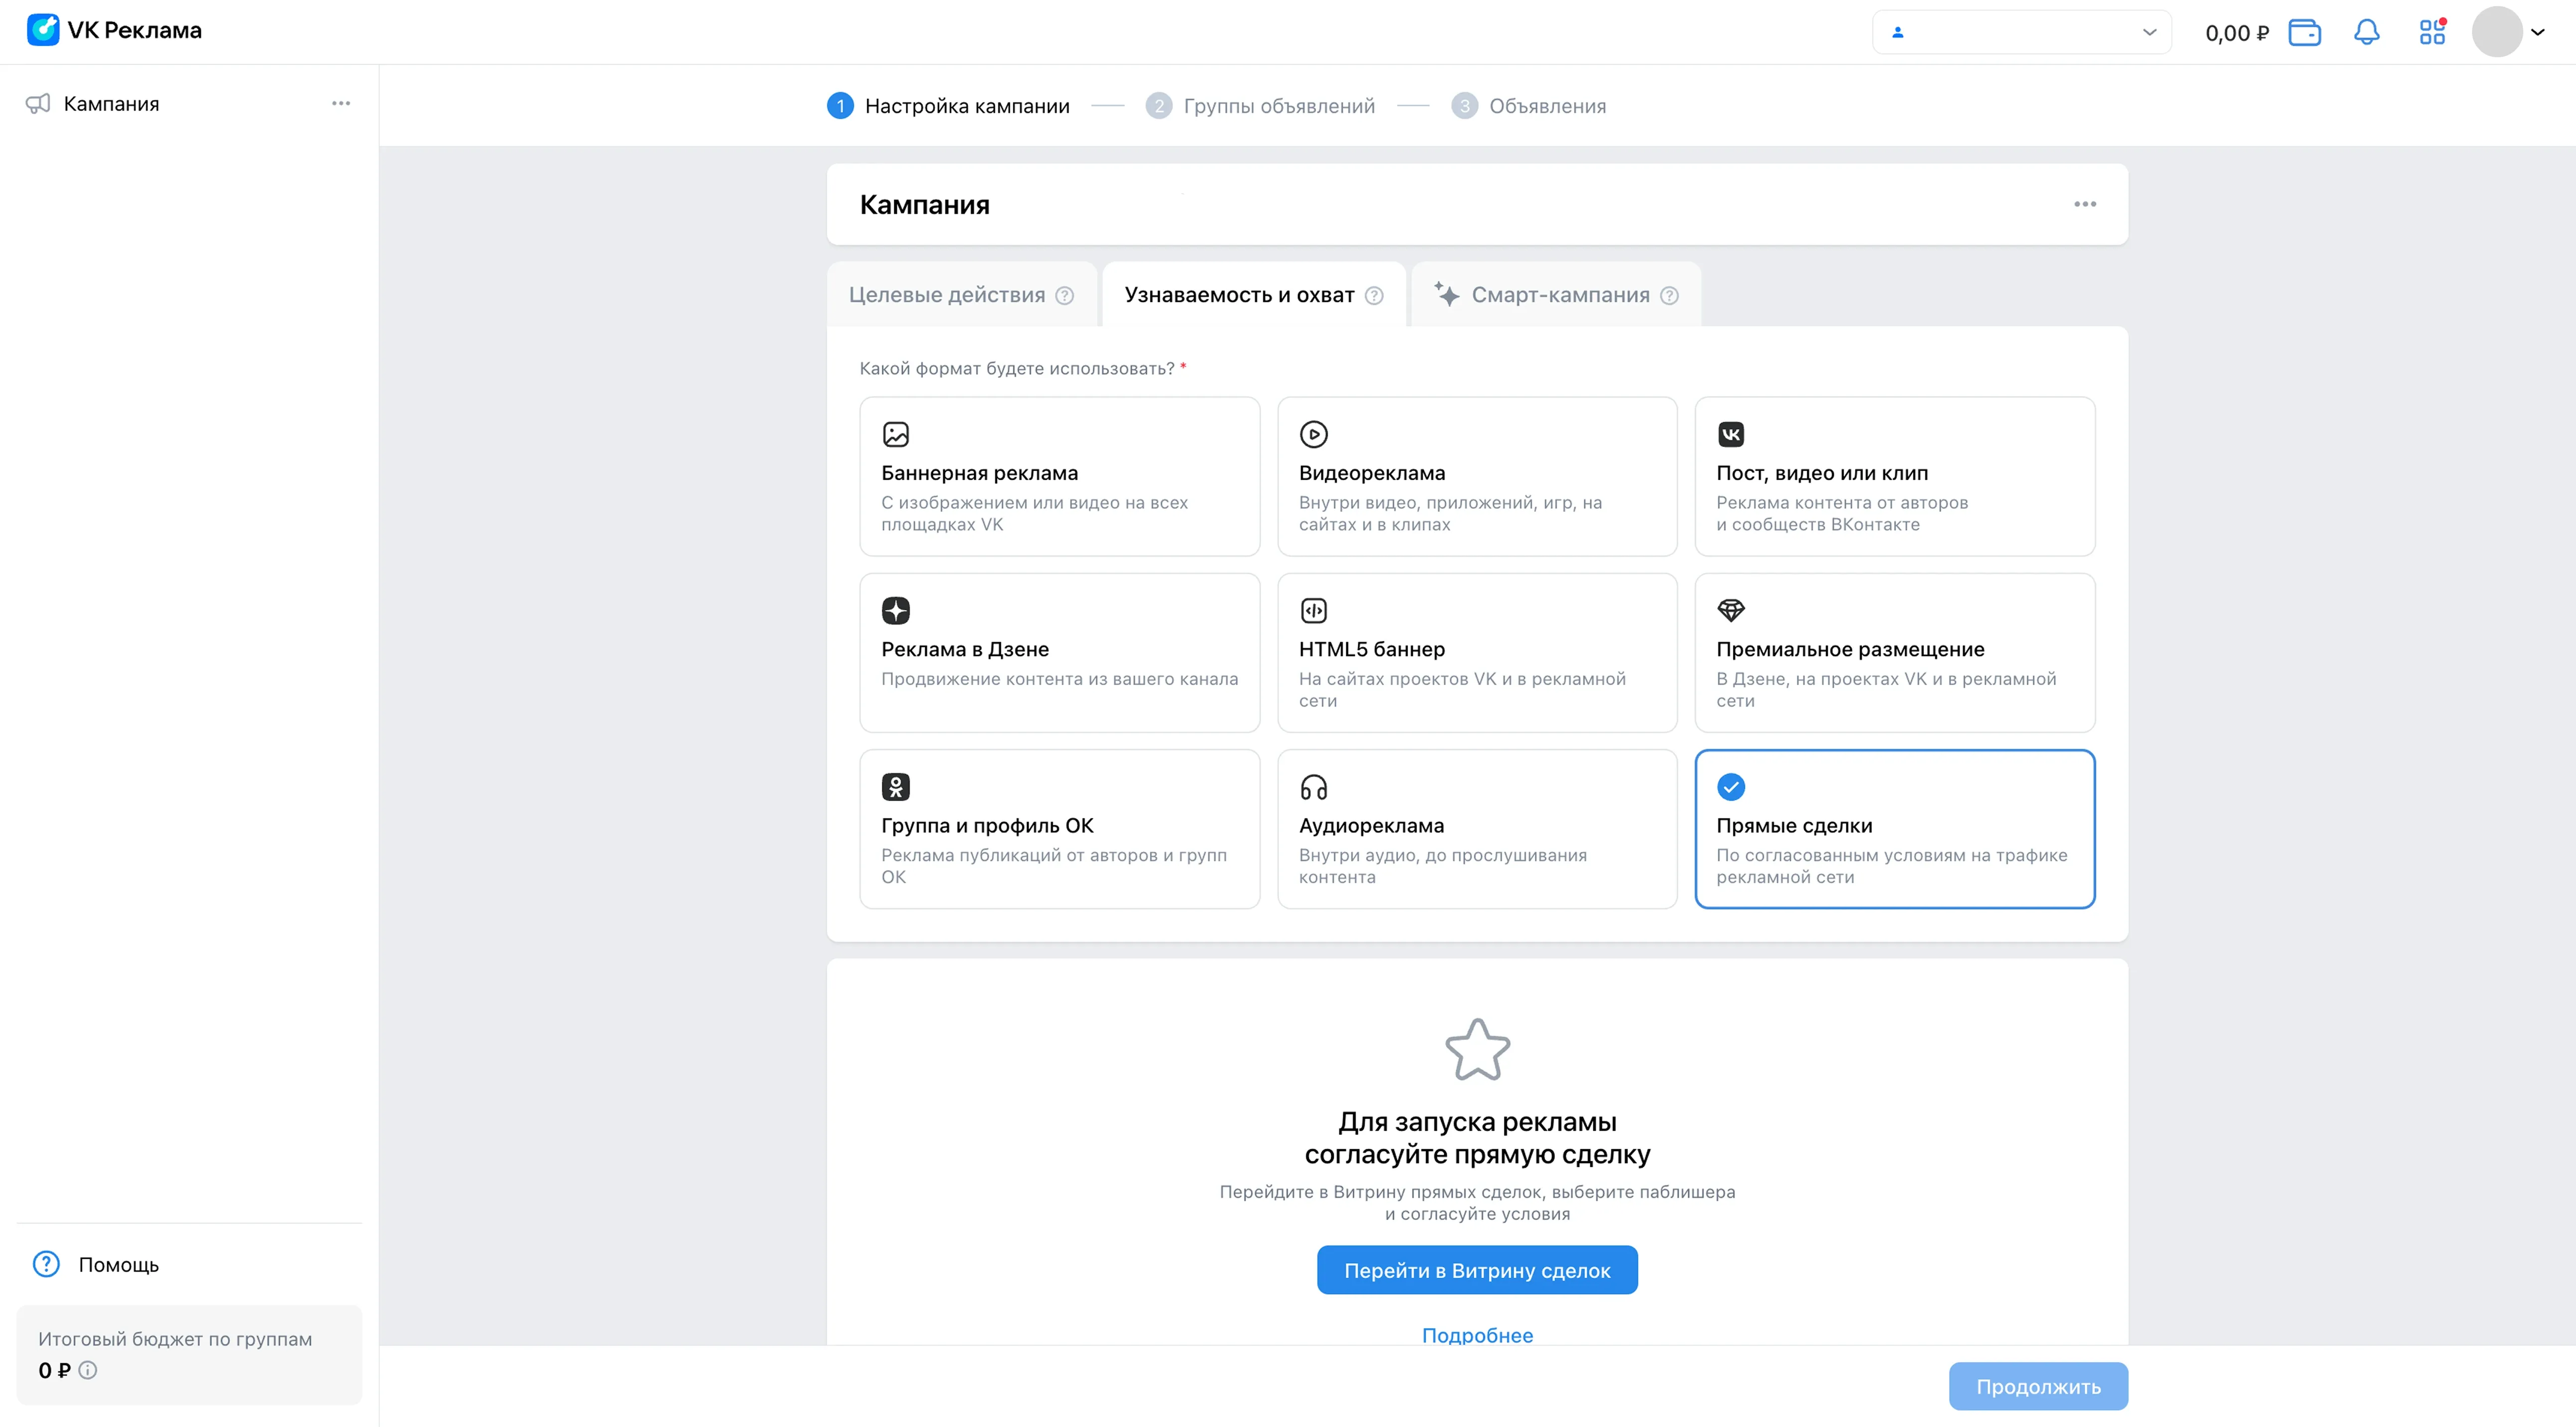Switch to Узнаваемость и охват tab

click(1254, 295)
